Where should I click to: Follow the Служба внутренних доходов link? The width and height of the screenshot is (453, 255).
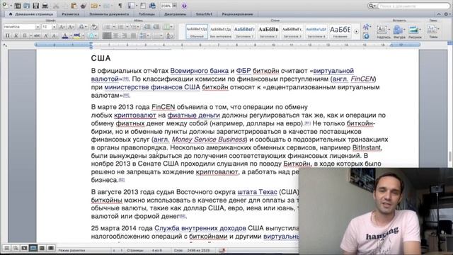[200, 228]
